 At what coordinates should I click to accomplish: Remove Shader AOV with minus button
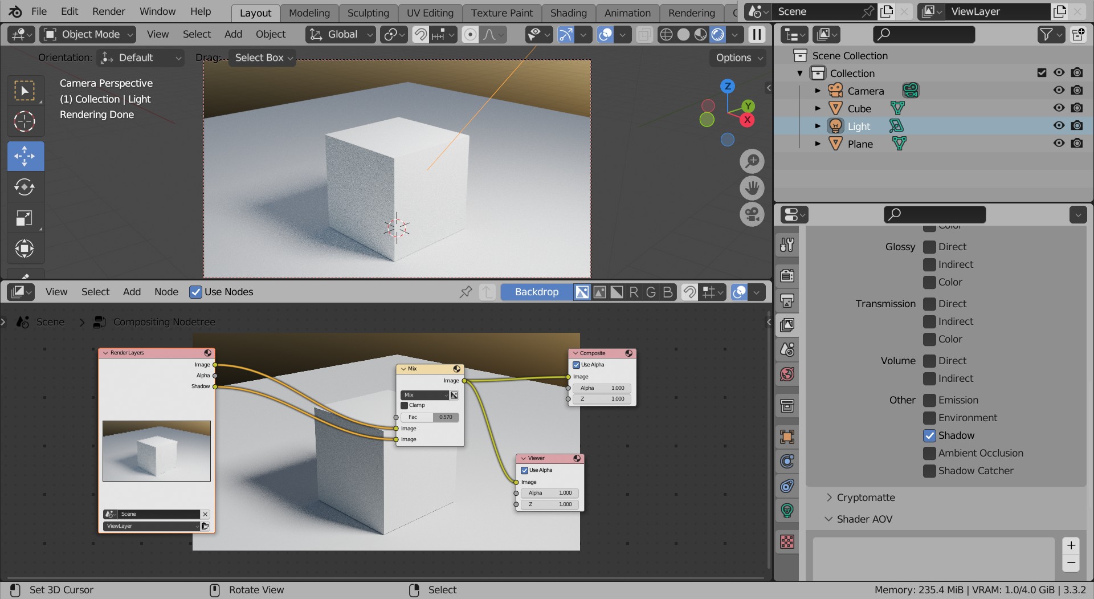1071,563
